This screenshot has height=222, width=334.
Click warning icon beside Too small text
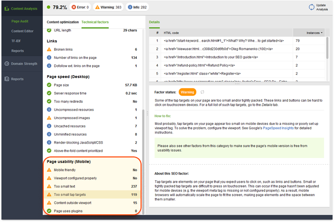click(x=49, y=186)
